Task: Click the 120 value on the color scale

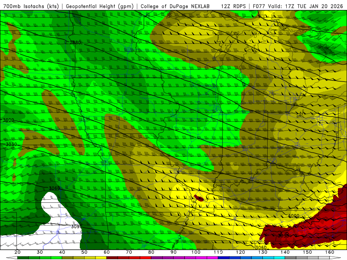Action: (x=241, y=252)
